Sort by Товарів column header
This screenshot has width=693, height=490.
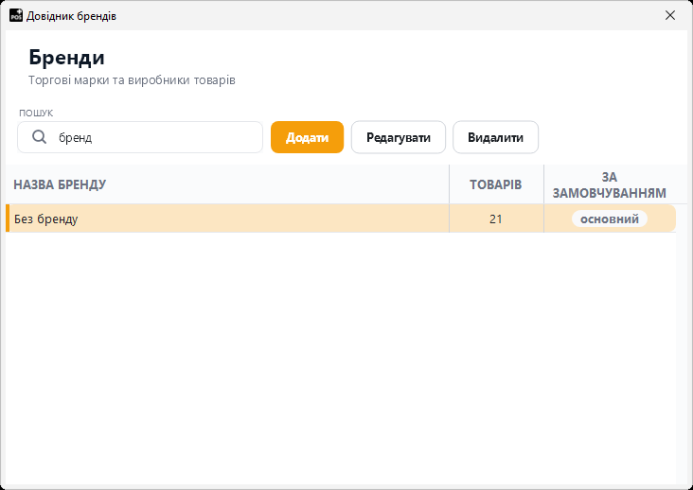pos(496,184)
